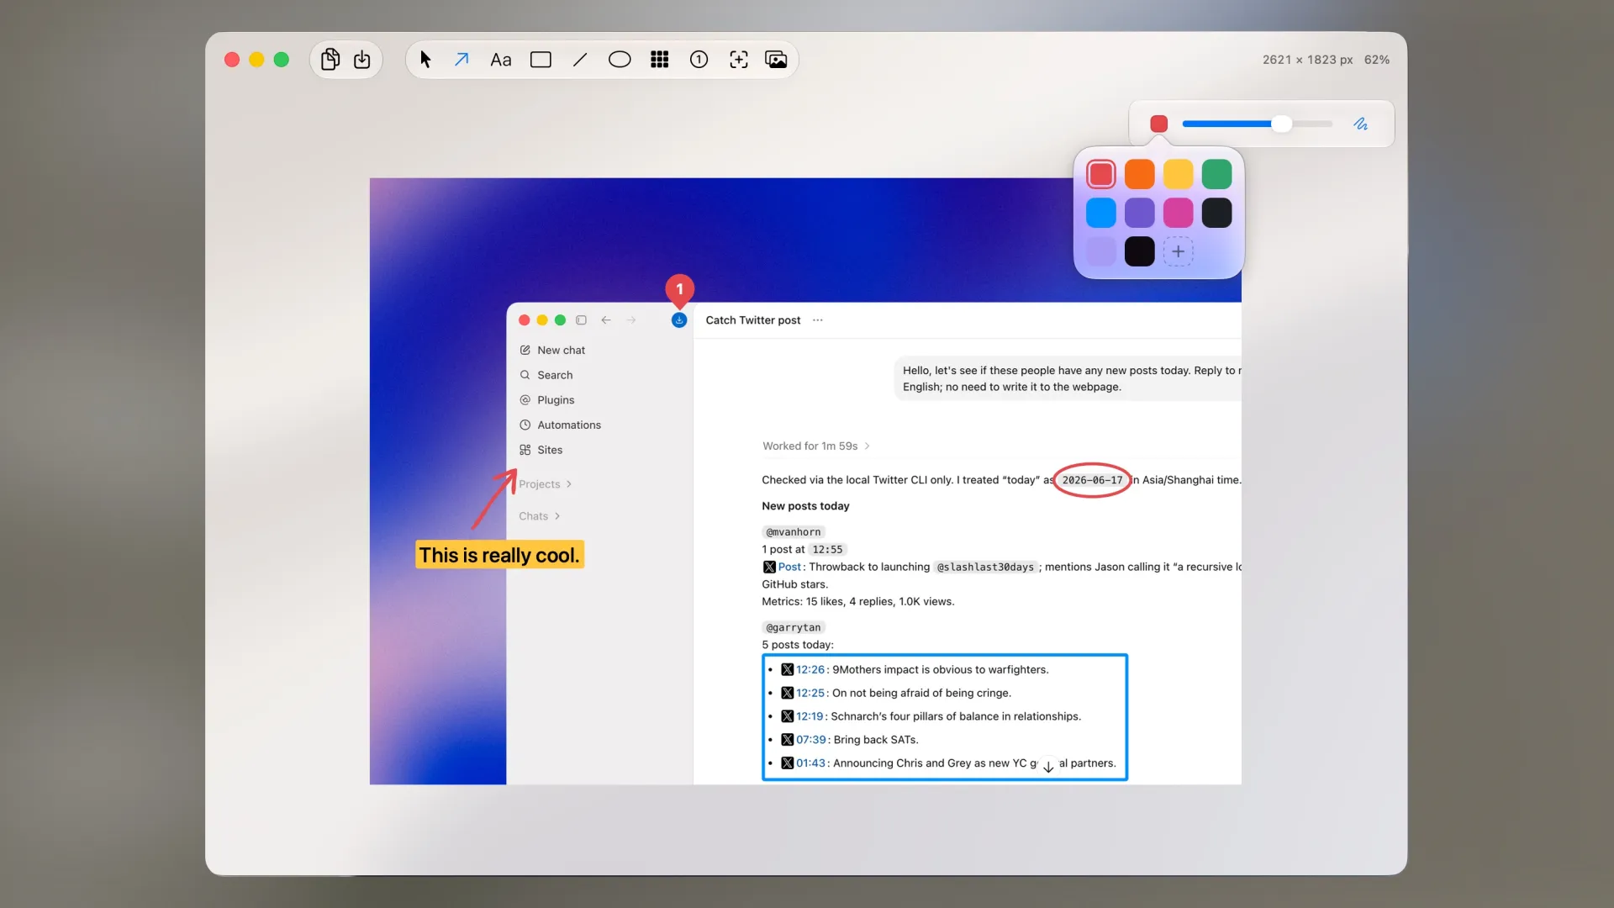The image size is (1614, 908).
Task: Select the '@garrytan' handle label
Action: (794, 627)
